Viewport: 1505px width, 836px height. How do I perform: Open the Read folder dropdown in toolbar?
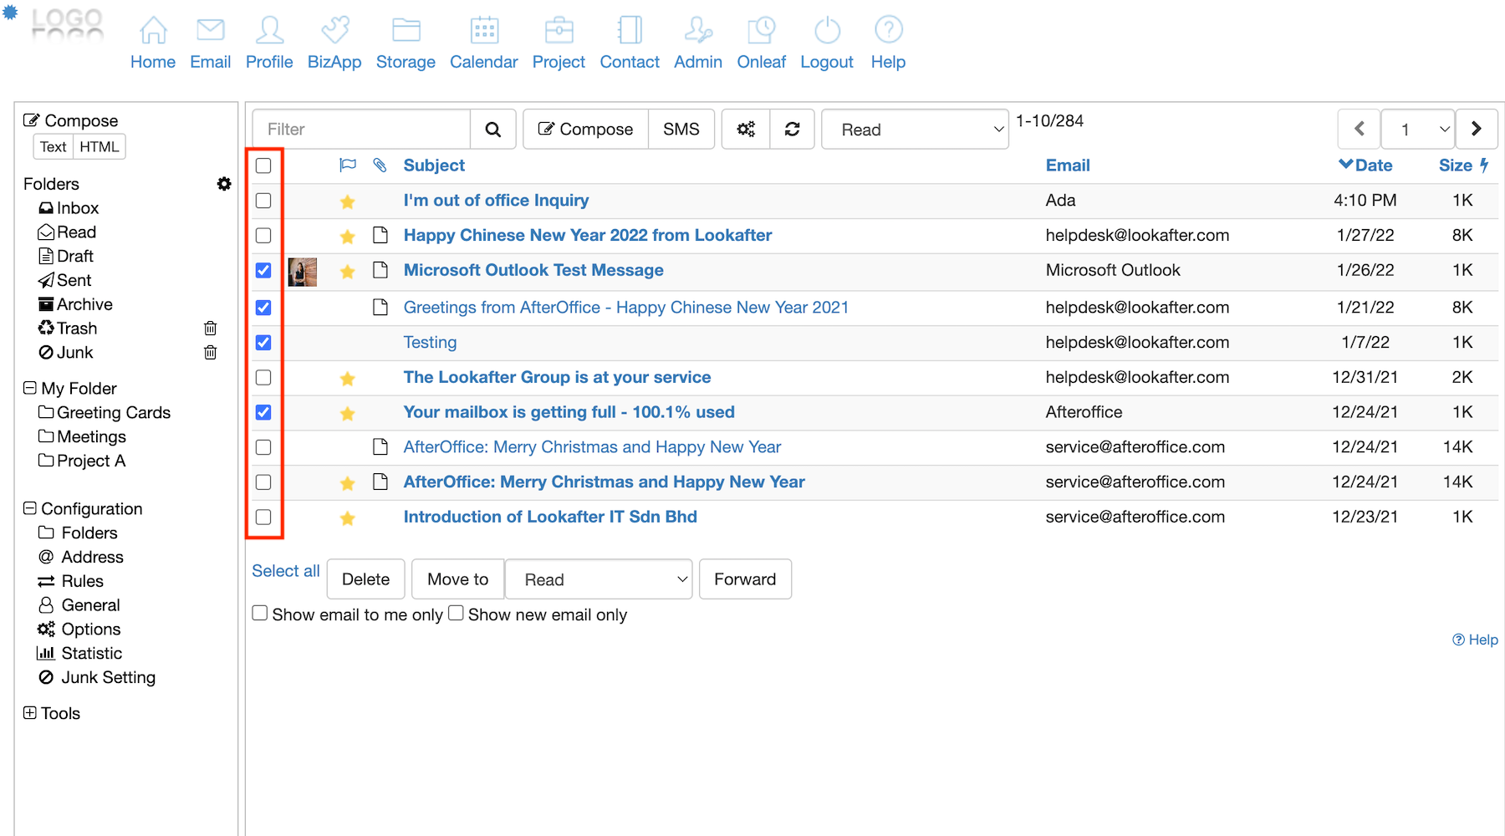915,130
